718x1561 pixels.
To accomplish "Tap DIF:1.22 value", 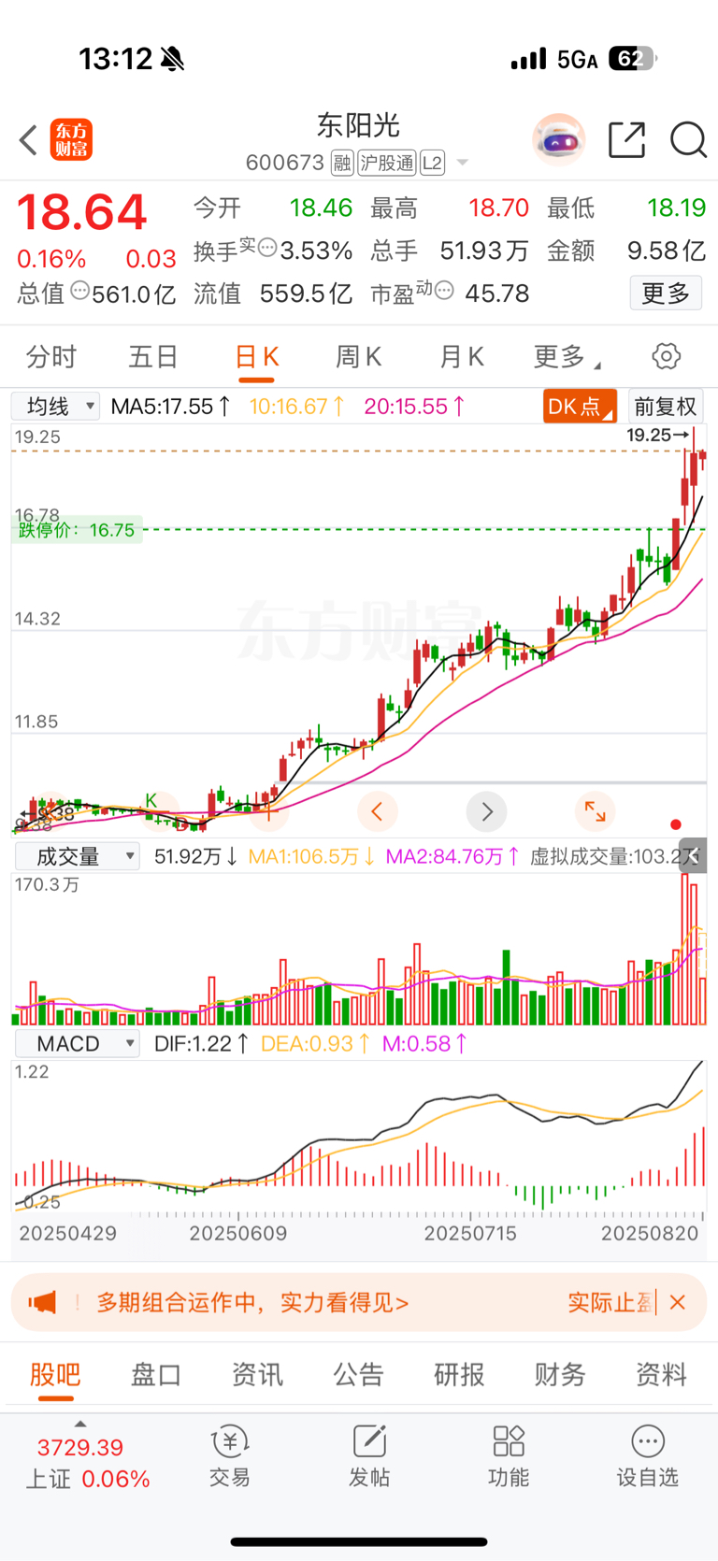I will tap(201, 1043).
